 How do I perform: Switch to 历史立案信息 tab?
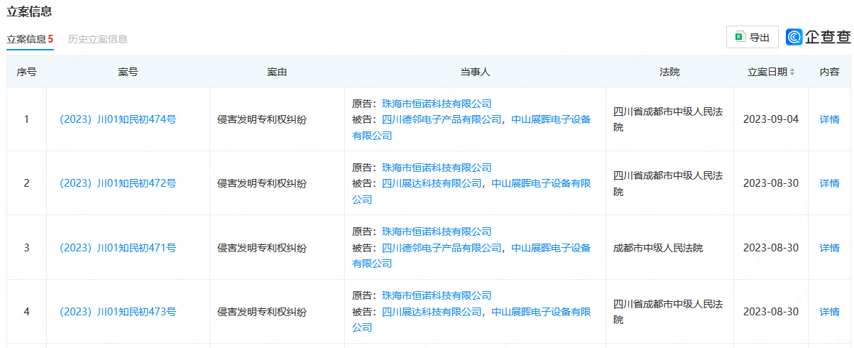[97, 39]
